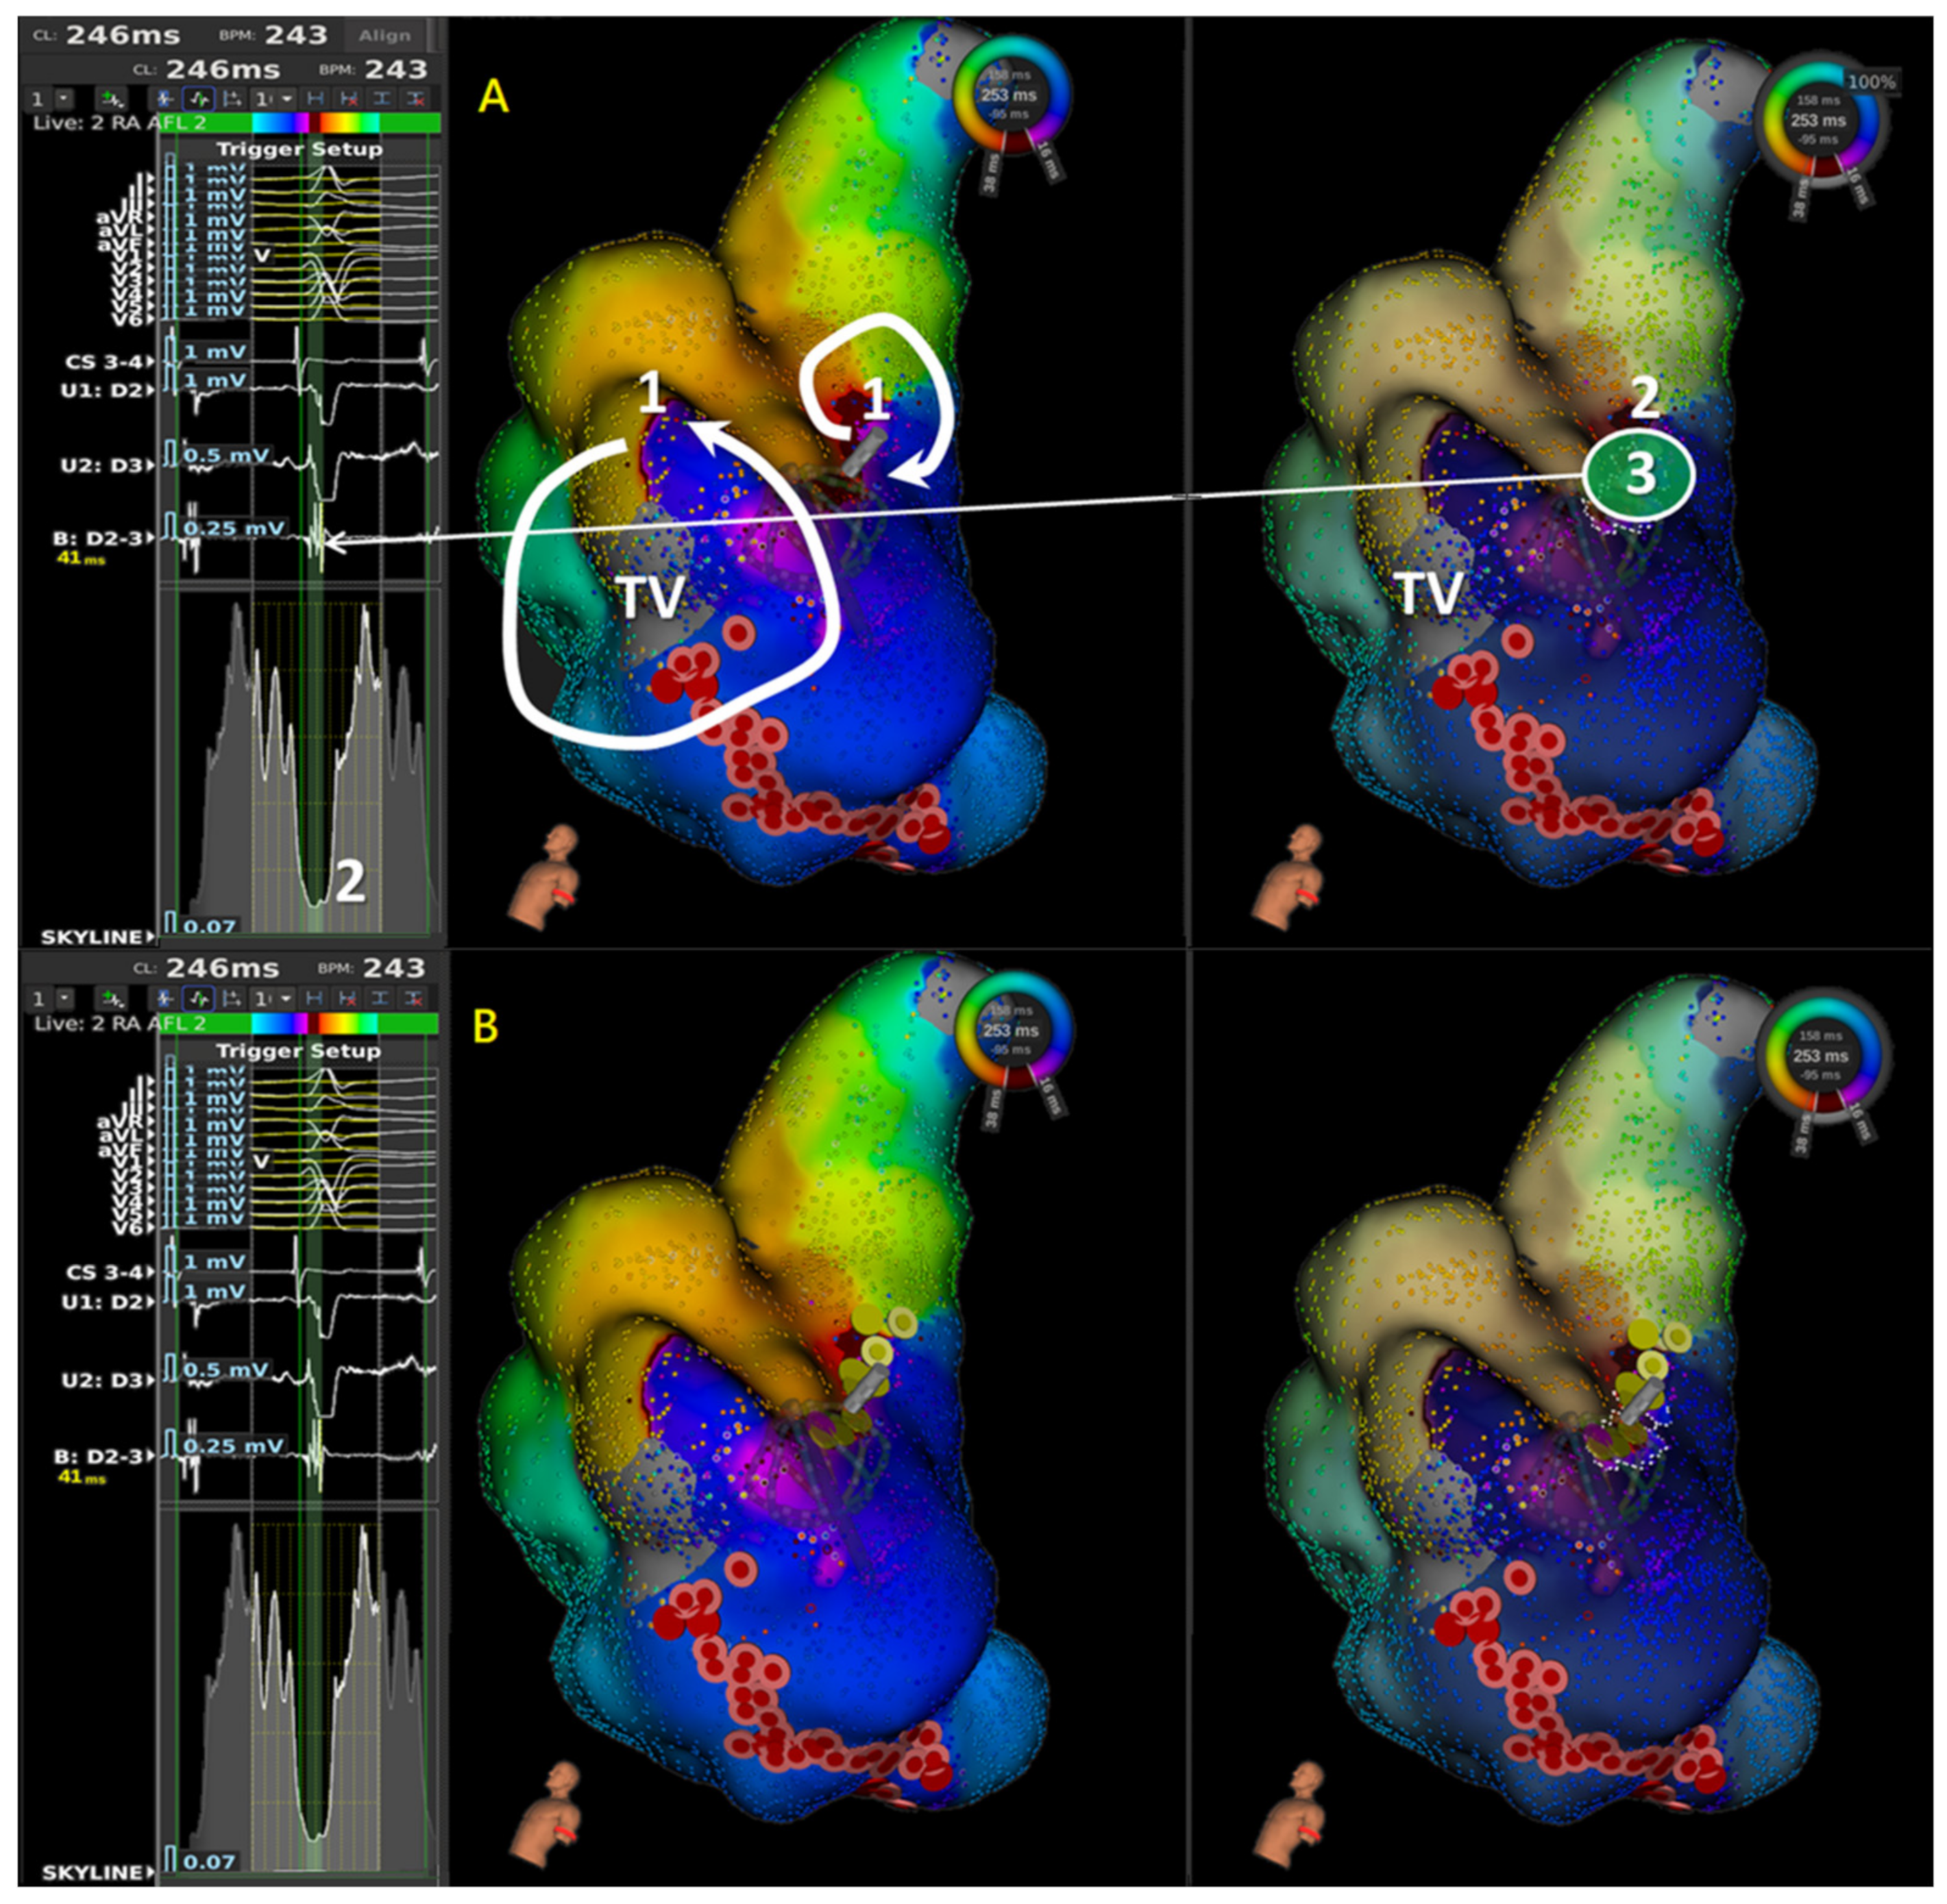Select the blue vertical waveform tool in top toolbar
Image resolution: width=1947 pixels, height=1904 pixels.
pyautogui.click(x=164, y=100)
